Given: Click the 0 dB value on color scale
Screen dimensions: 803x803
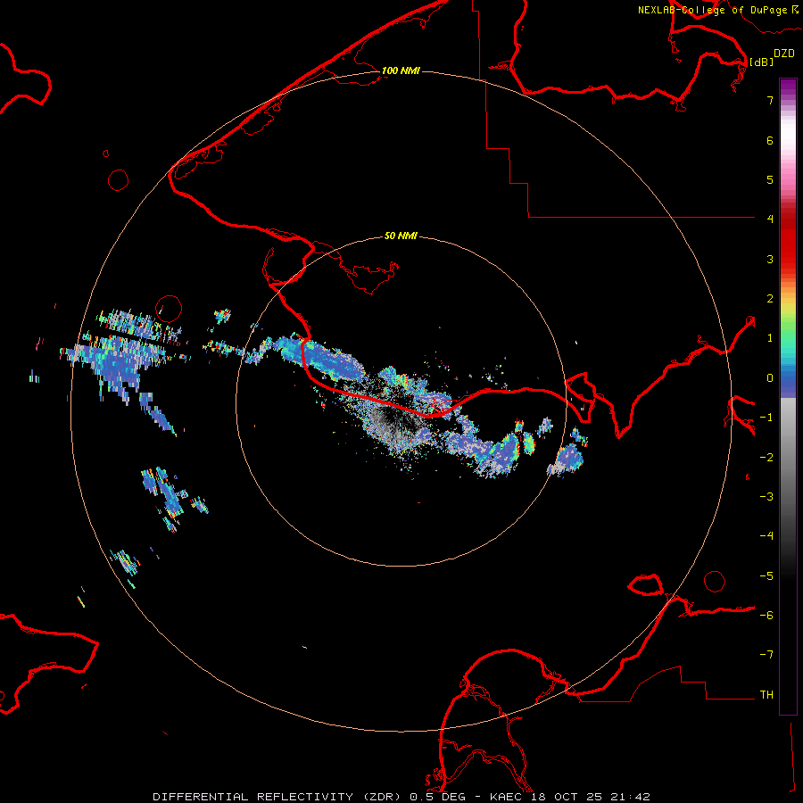Looking at the screenshot, I should click(770, 378).
